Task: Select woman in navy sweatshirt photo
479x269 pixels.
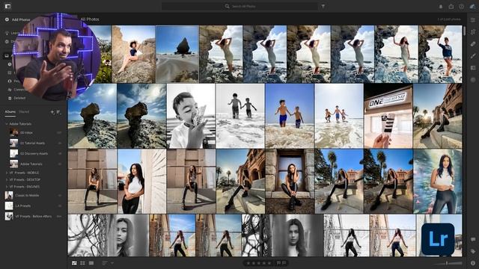Action: point(440,54)
